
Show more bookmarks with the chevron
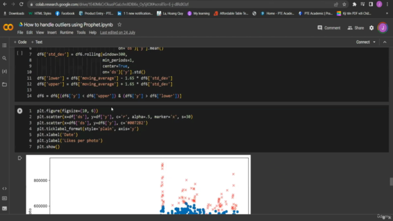[x=387, y=14]
